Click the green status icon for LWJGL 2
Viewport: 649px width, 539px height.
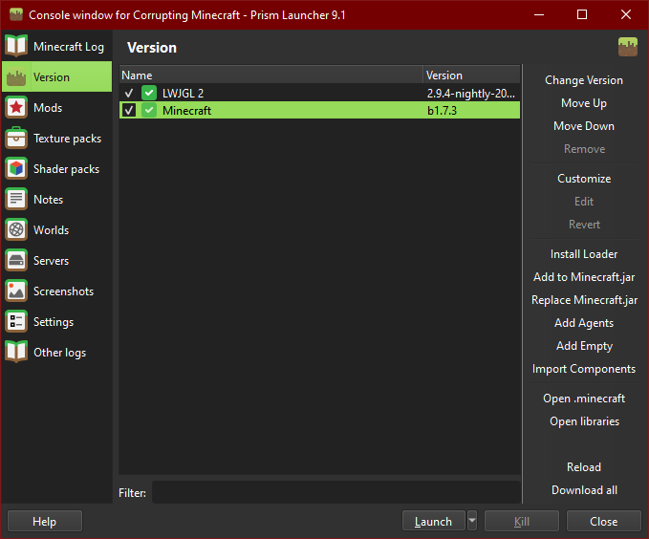tap(149, 93)
